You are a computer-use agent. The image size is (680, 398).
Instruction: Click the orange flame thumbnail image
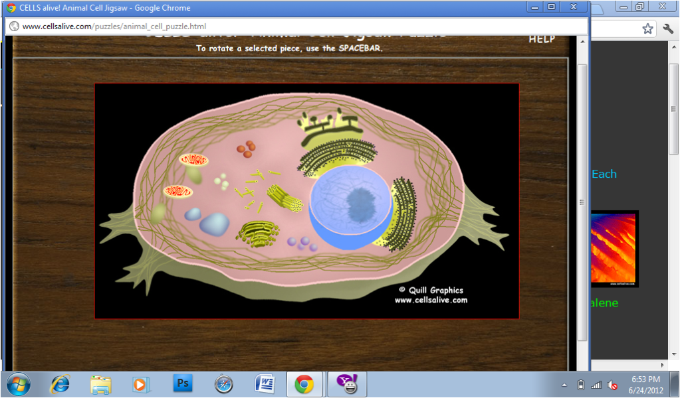coord(614,249)
